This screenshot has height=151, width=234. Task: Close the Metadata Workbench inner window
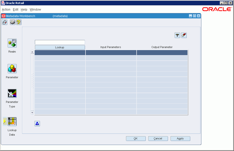[x=199, y=16]
